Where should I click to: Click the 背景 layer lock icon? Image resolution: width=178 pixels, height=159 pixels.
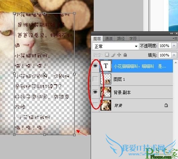coord(166,105)
